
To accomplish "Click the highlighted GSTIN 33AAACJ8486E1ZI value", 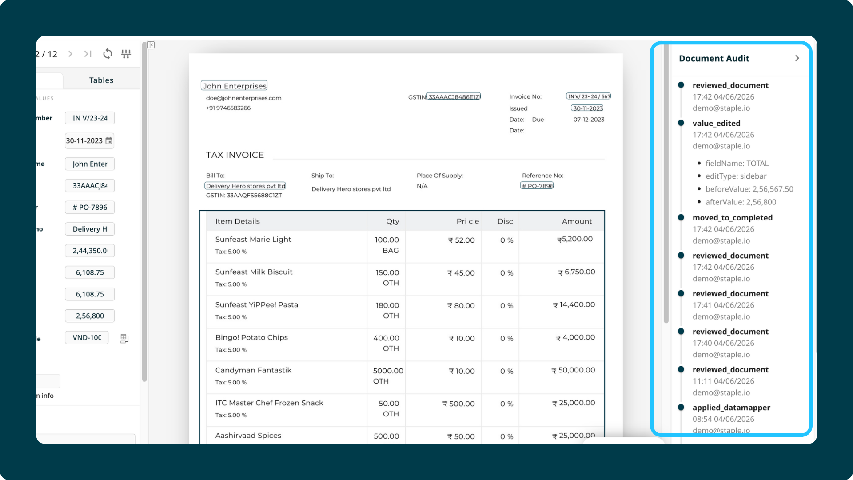I will pos(454,97).
